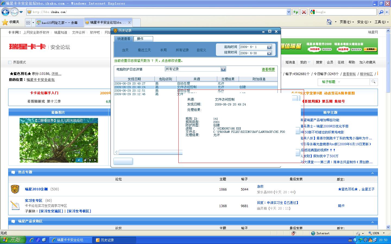391x244 pixels.
Task: Click the second quick launch icon
Action: click(38, 240)
